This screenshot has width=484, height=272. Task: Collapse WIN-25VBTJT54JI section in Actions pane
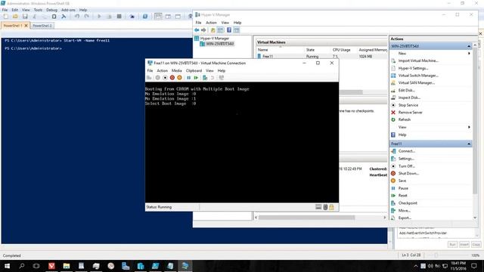pyautogui.click(x=469, y=46)
